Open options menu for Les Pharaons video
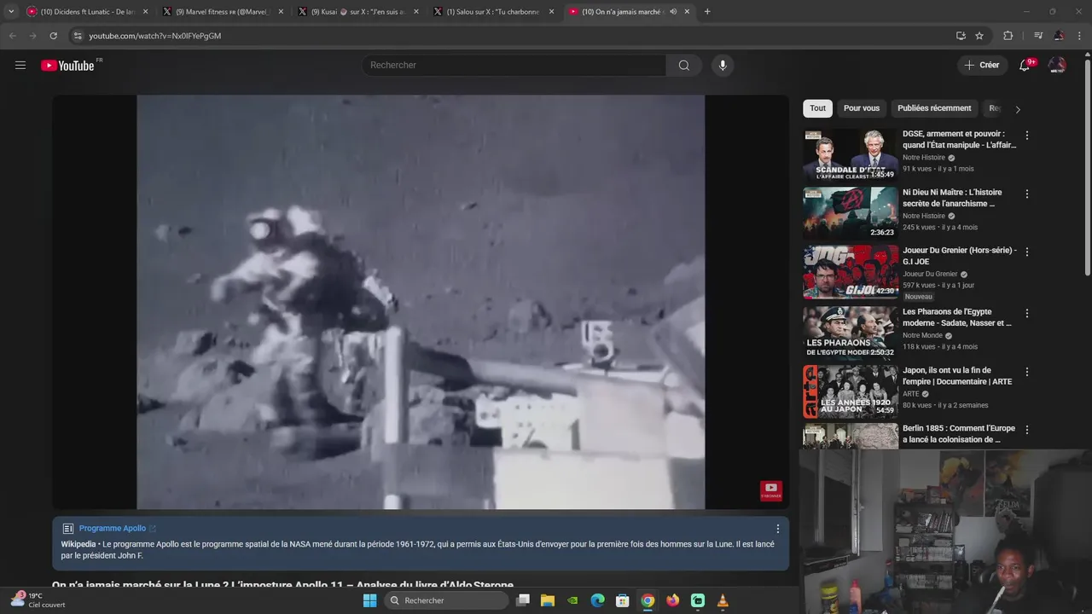The height and width of the screenshot is (614, 1092). click(1027, 314)
